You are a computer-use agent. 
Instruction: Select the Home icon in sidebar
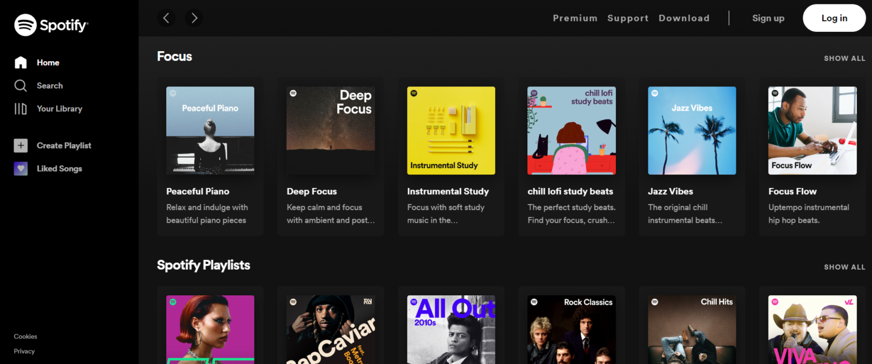tap(21, 62)
